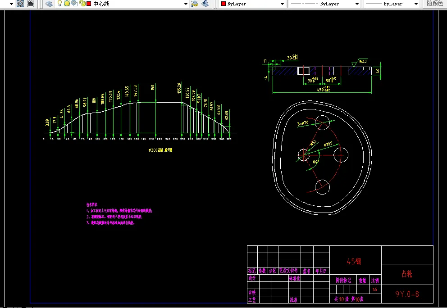This screenshot has width=447, height=308.
Task: Select the 1:5 scale value
Action: (x=375, y=290)
